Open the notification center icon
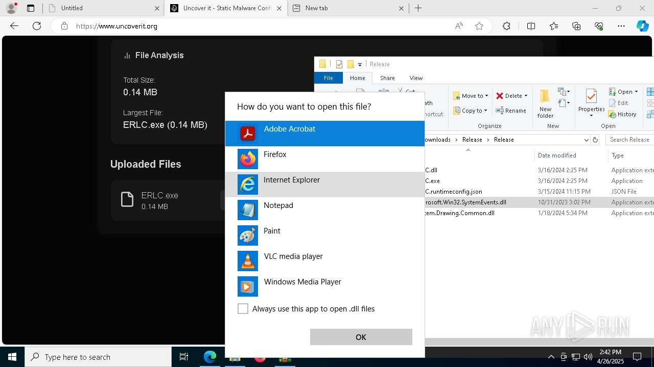Screen dimensions: 654x367 (637, 357)
